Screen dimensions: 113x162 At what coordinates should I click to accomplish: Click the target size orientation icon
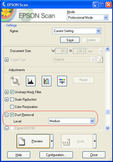(100, 59)
